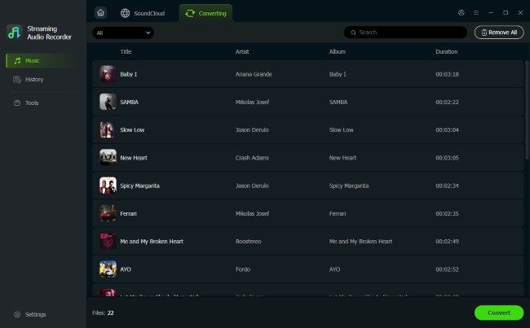The image size is (530, 328).
Task: Open the user account icon
Action: click(x=461, y=13)
